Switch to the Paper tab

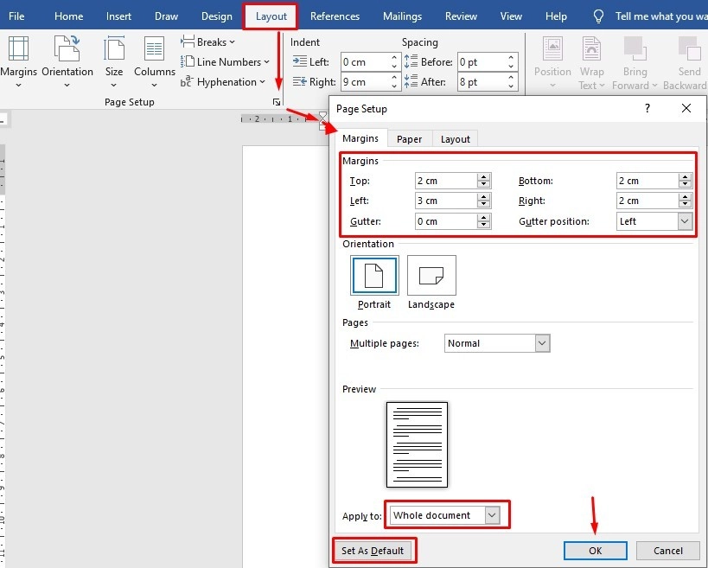click(409, 139)
